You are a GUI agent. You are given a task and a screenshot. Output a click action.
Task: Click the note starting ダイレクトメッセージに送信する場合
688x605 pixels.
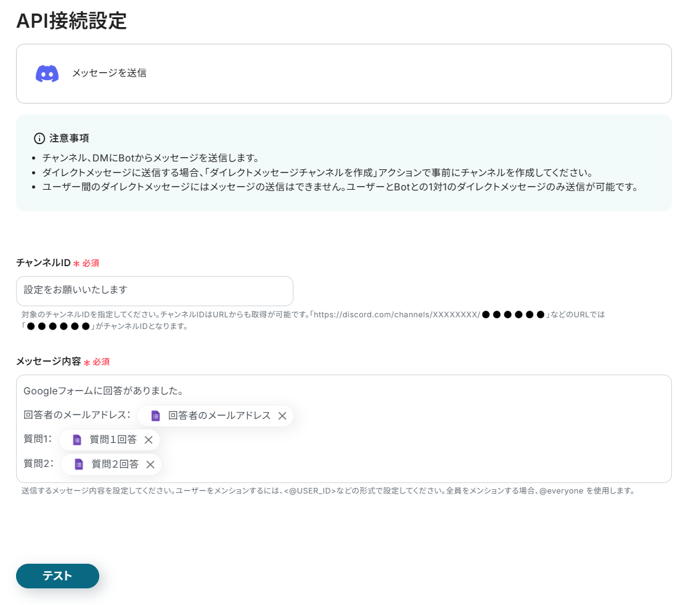tap(318, 173)
